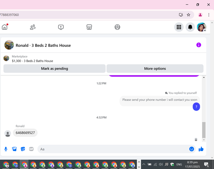Open the $1,300 - 3 Beds 2 Baths House listing
Image resolution: width=214 pixels, height=169 pixels.
click(x=33, y=61)
